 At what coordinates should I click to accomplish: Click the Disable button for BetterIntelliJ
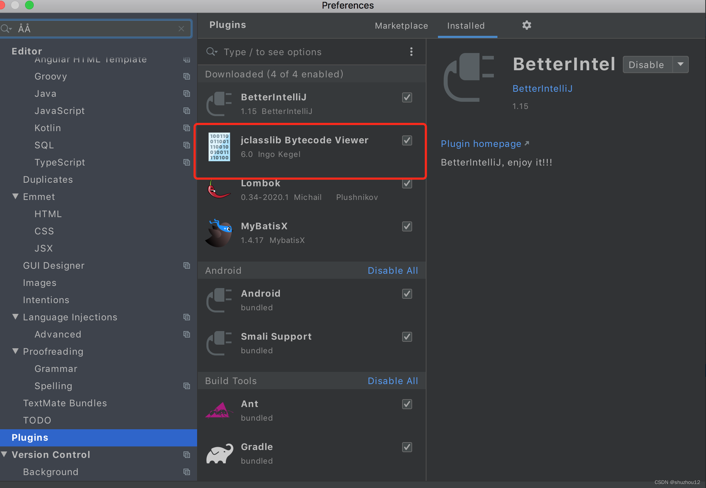(648, 64)
